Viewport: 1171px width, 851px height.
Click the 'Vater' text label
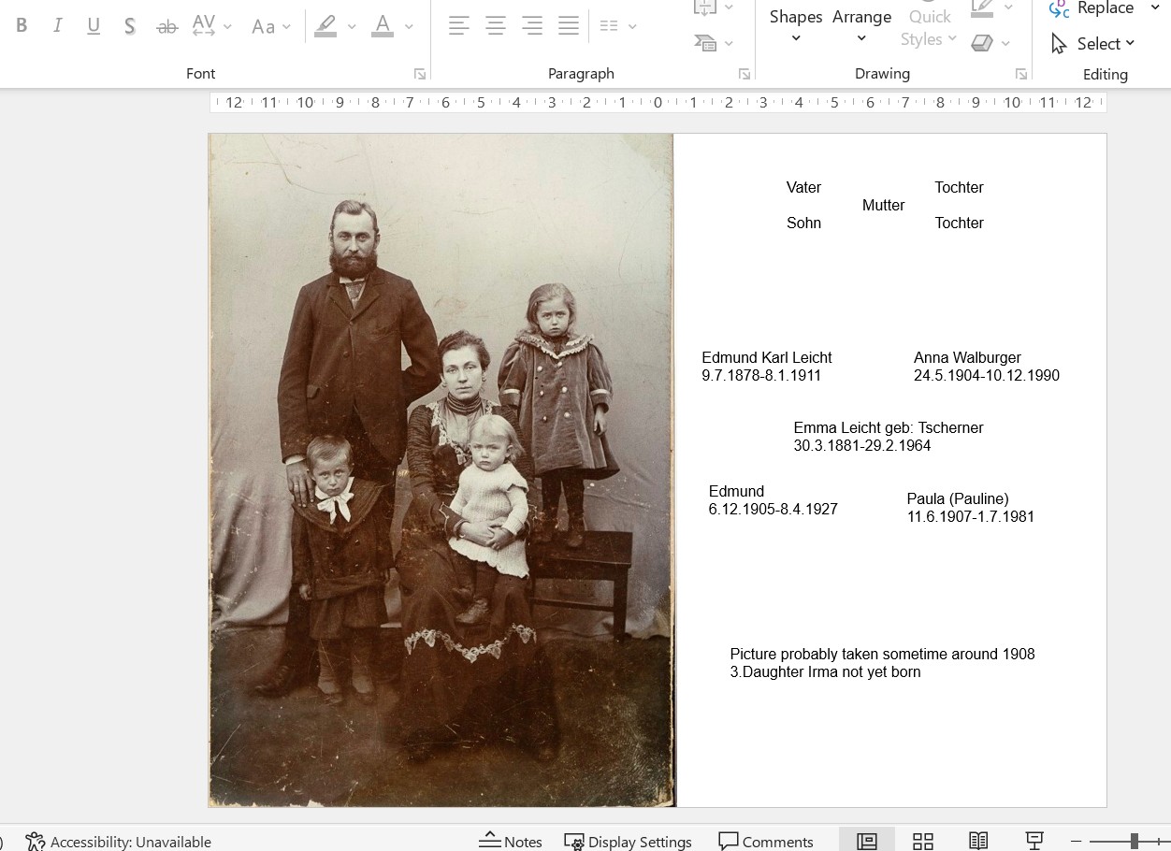[803, 188]
